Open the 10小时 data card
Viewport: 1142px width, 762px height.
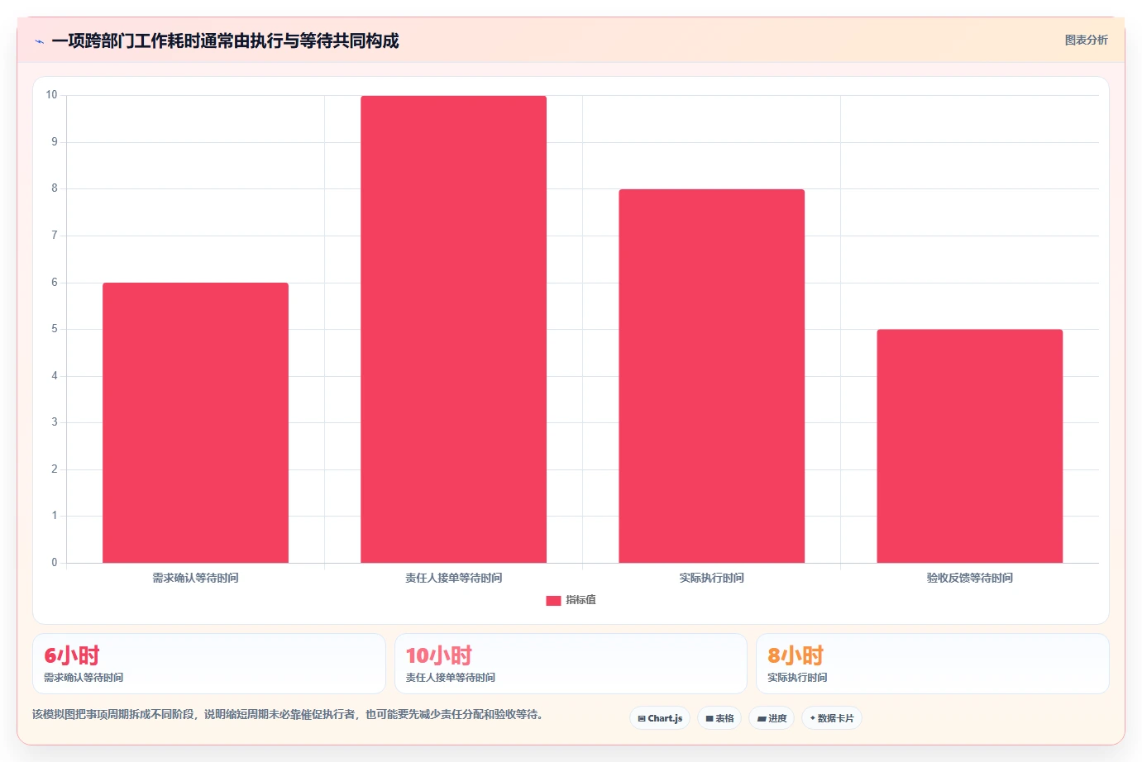point(571,664)
